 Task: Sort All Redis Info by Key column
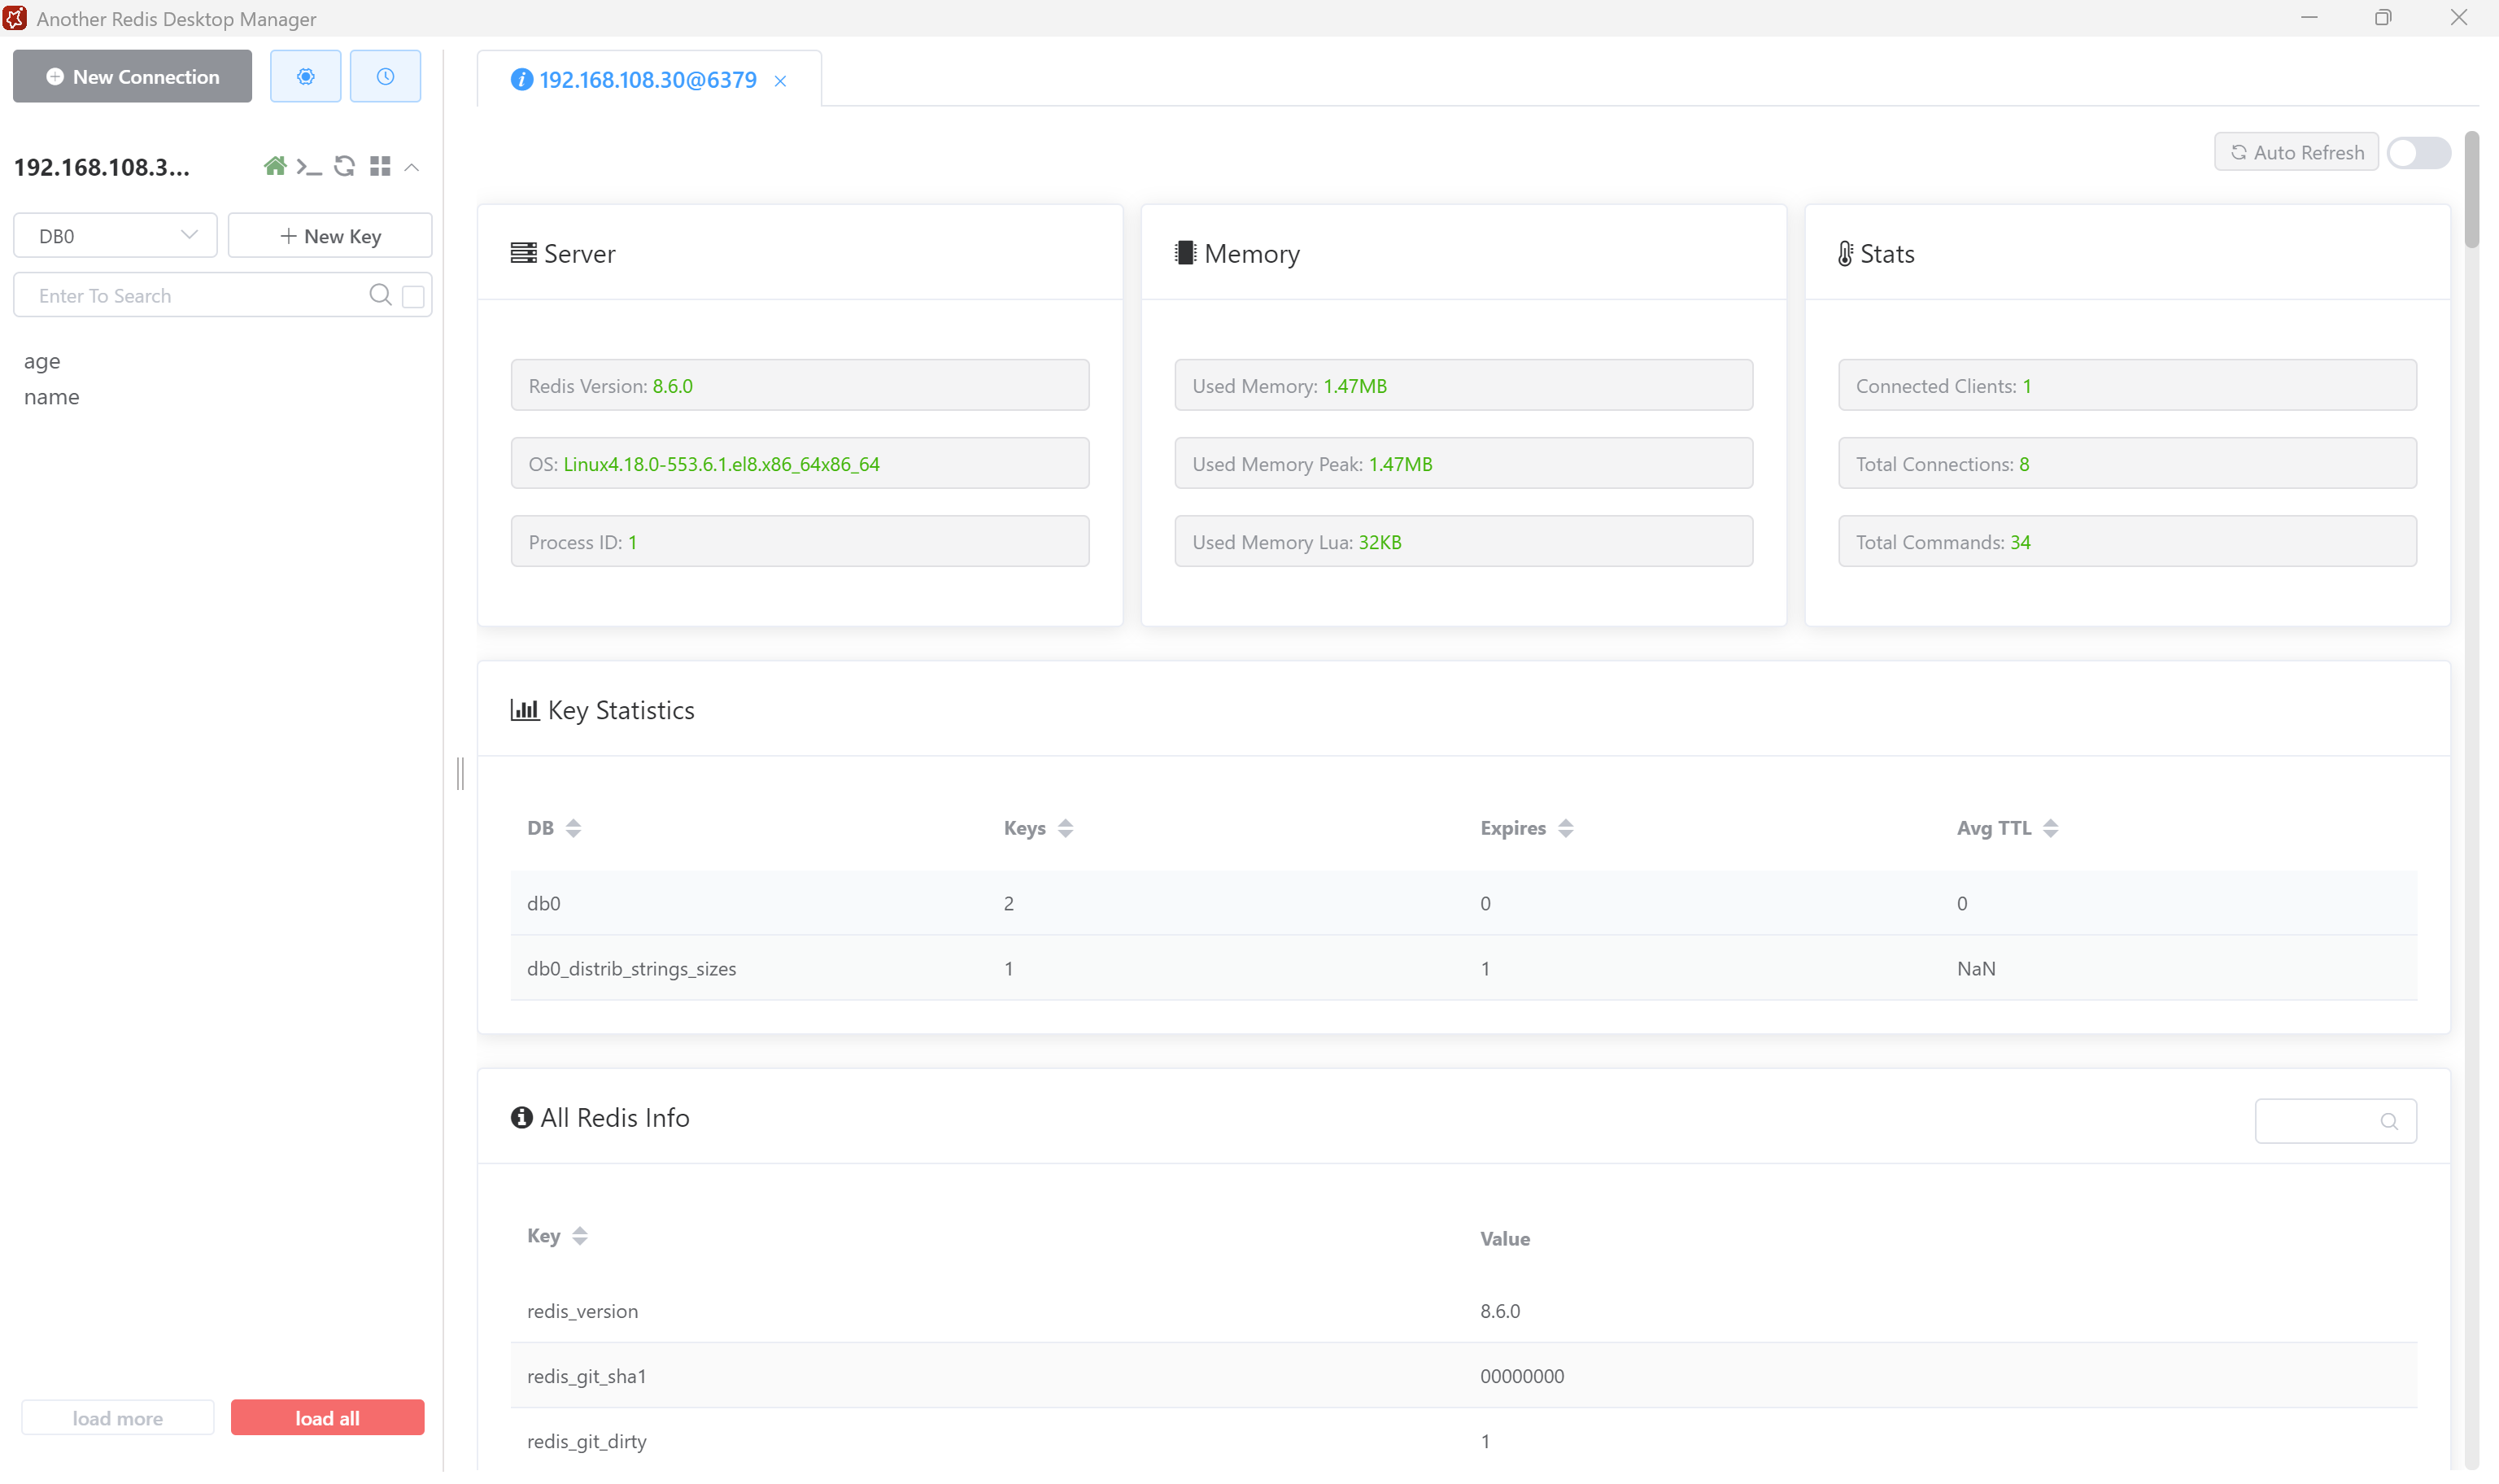[x=578, y=1236]
